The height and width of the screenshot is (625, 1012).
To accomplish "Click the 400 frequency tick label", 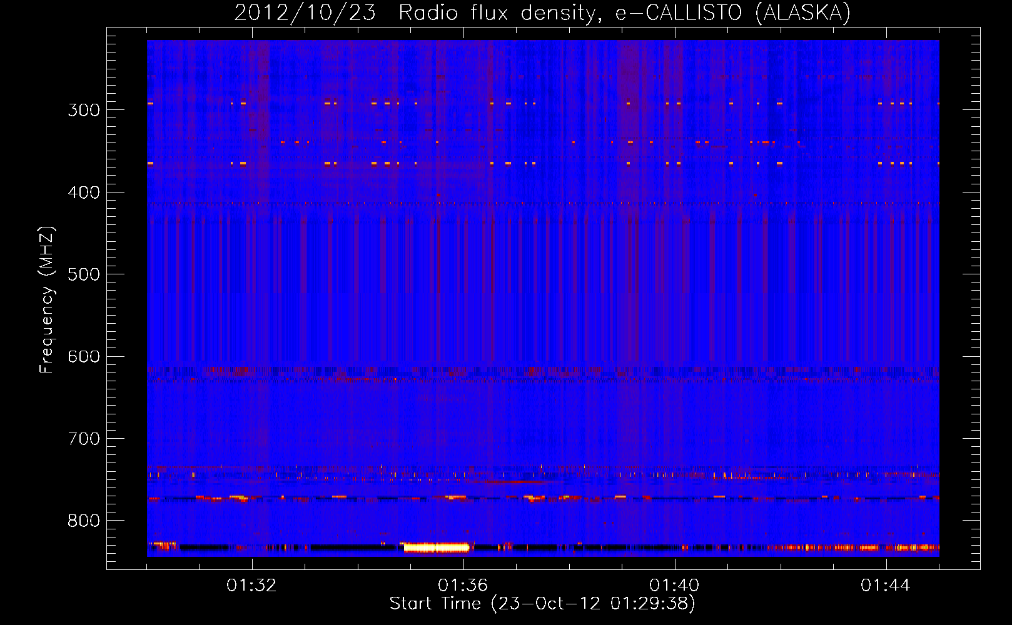I will (84, 192).
